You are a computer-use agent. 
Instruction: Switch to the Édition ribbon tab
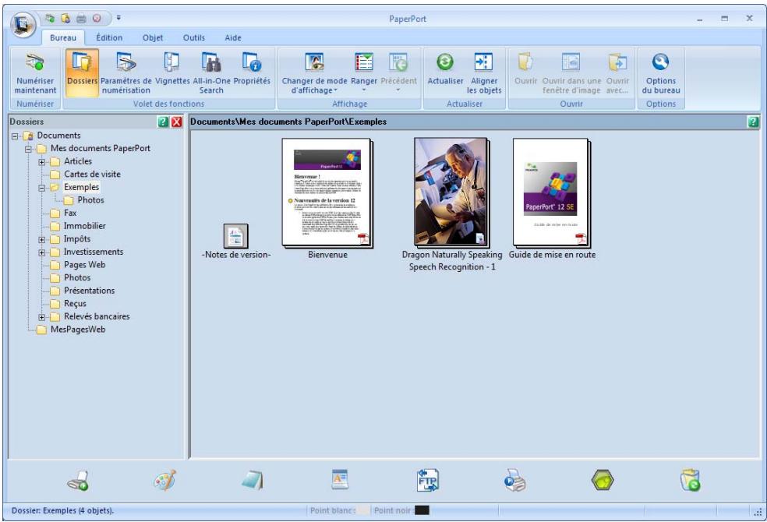(x=109, y=37)
